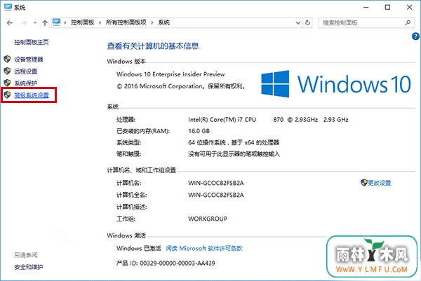Open the recent locations dropdown arrow
This screenshot has width=421, height=281.
click(35, 23)
